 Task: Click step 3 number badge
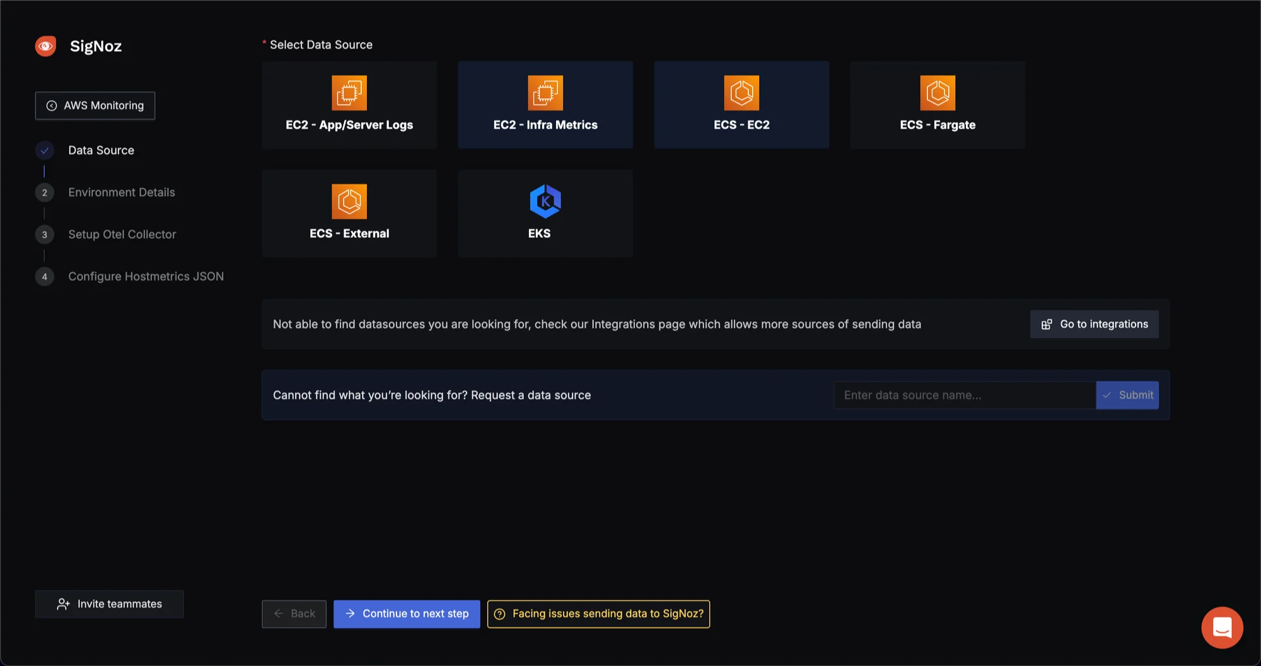(x=44, y=235)
